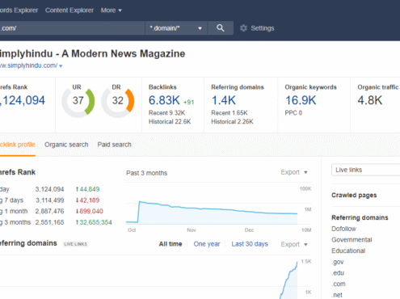Click the green 32,655,354 rank change

click(94, 222)
